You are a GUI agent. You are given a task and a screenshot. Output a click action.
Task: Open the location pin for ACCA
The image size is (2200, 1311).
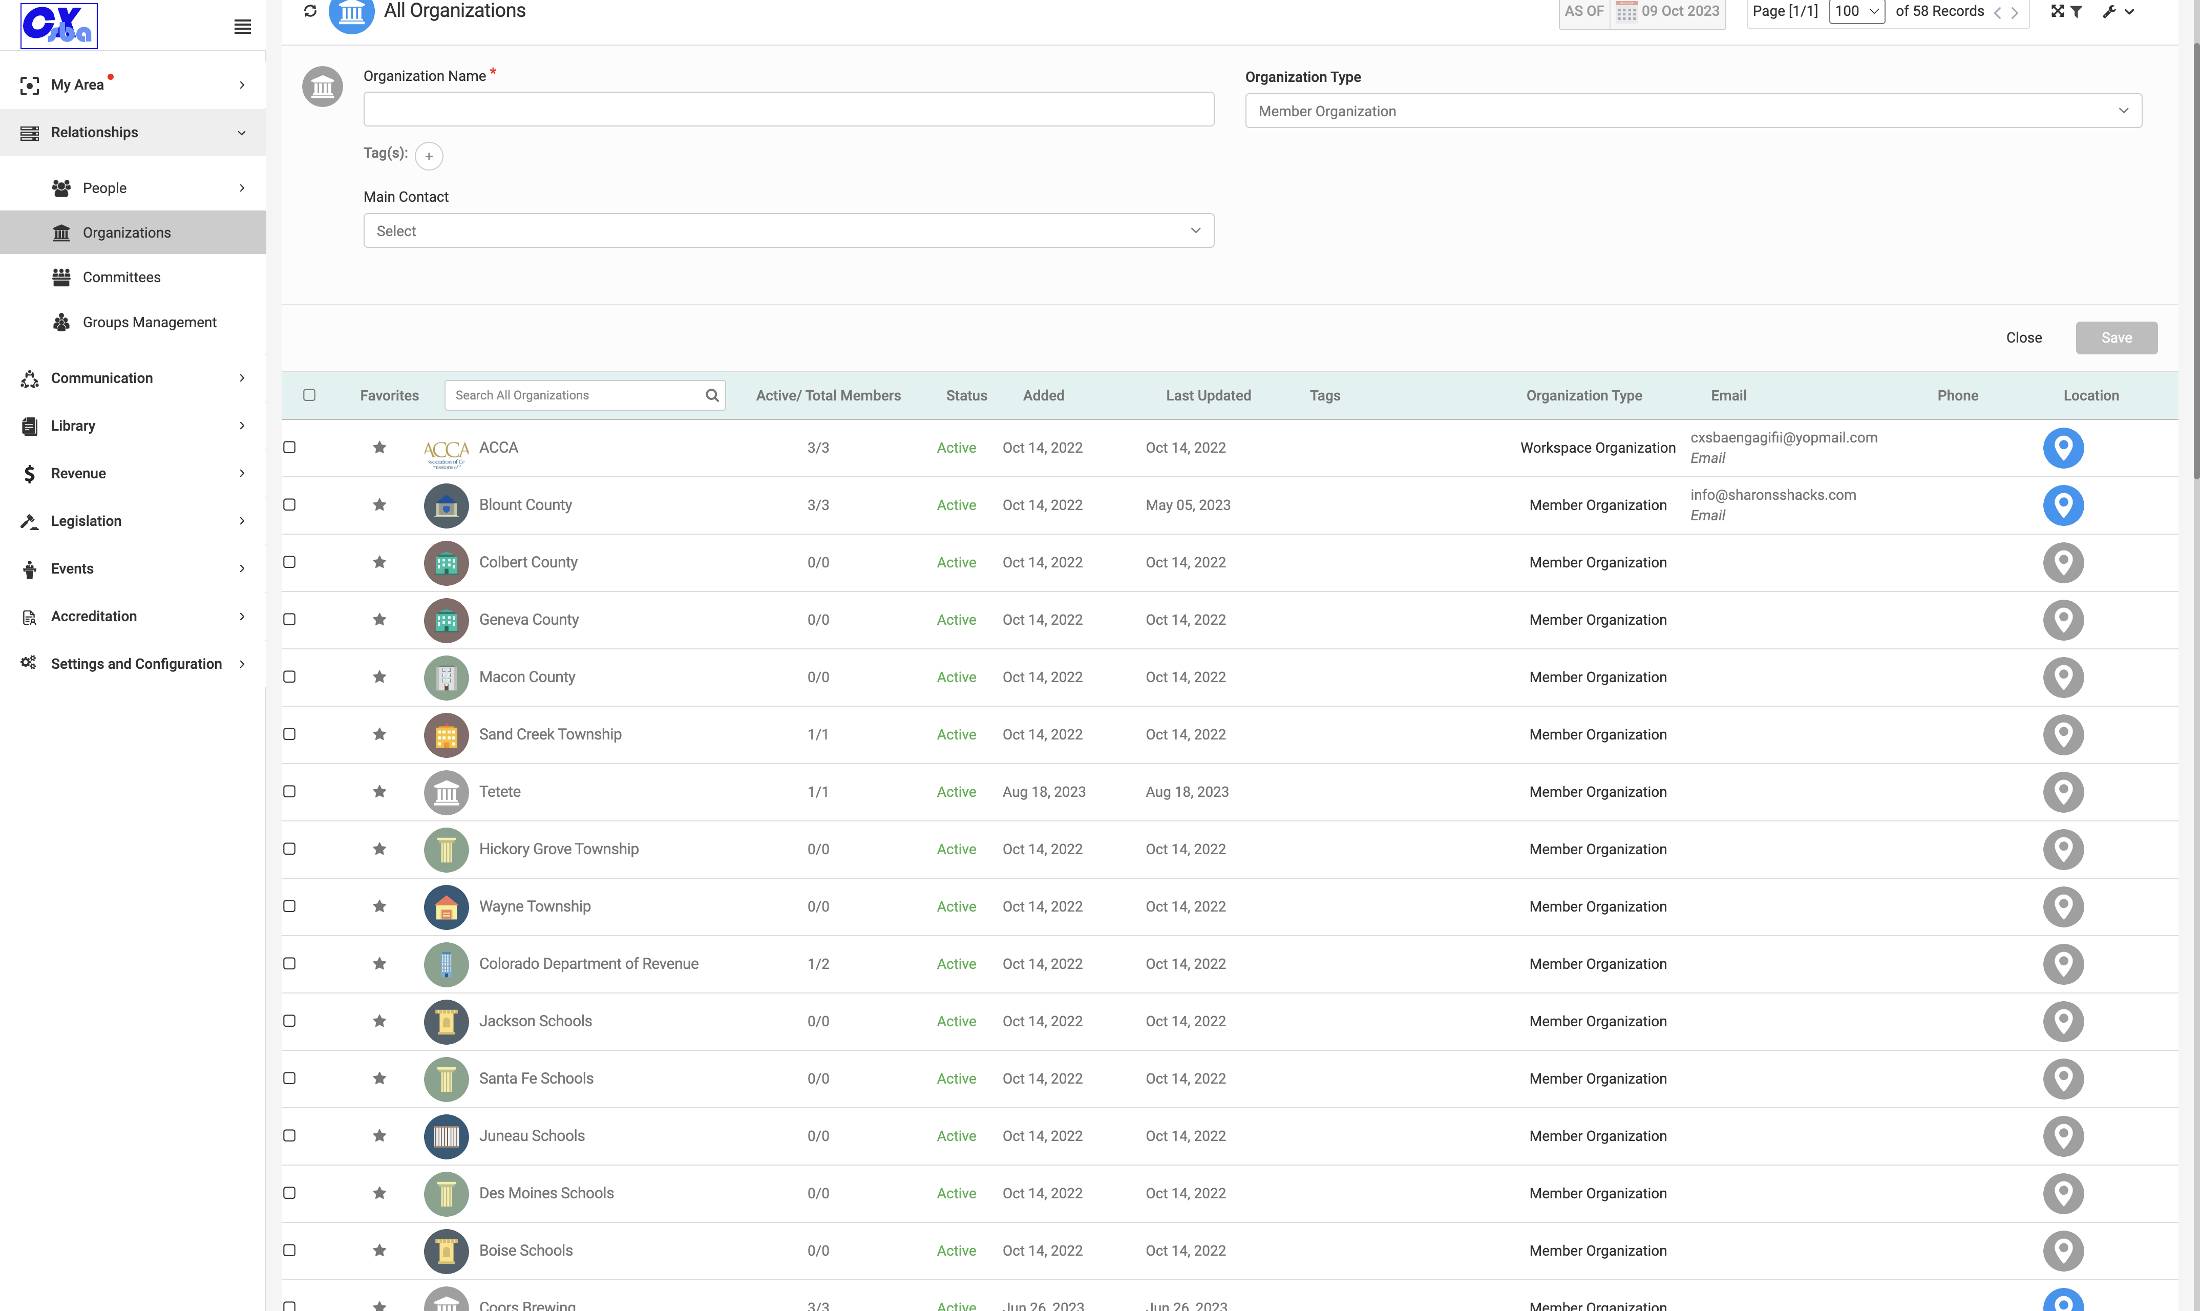(x=2063, y=448)
